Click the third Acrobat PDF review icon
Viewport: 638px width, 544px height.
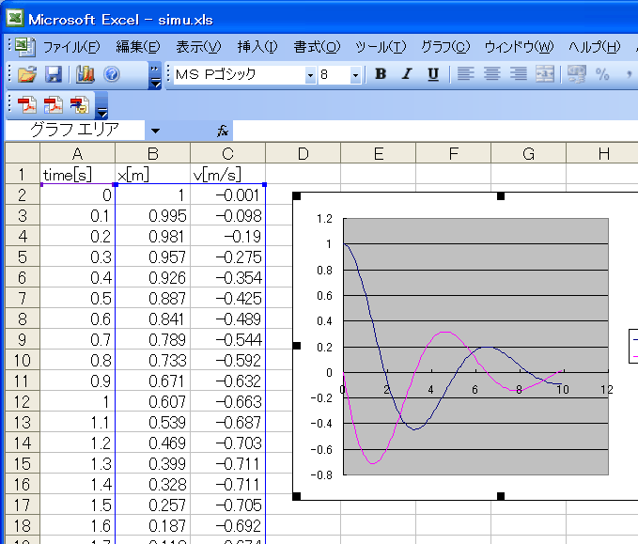[80, 105]
